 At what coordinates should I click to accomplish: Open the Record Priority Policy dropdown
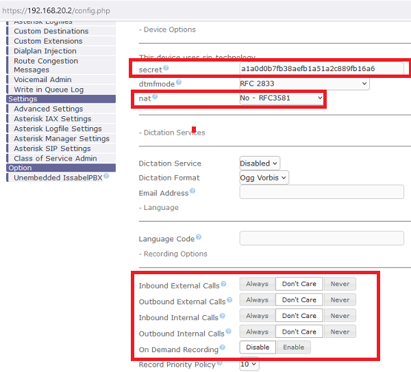tap(249, 364)
